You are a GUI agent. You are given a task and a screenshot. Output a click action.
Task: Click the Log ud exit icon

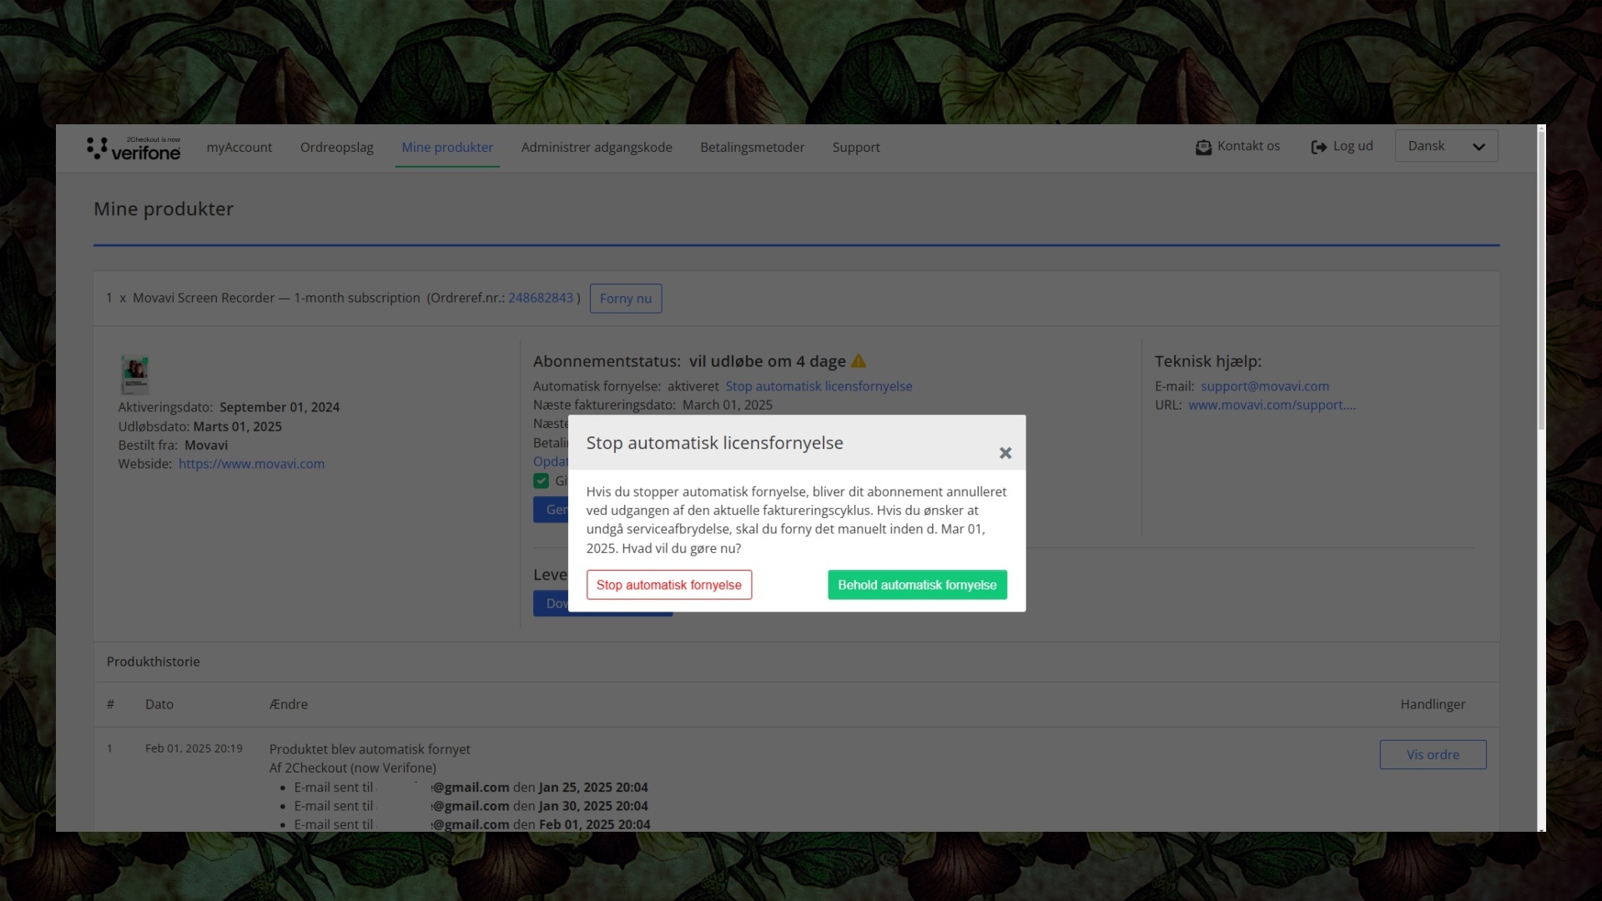coord(1318,148)
